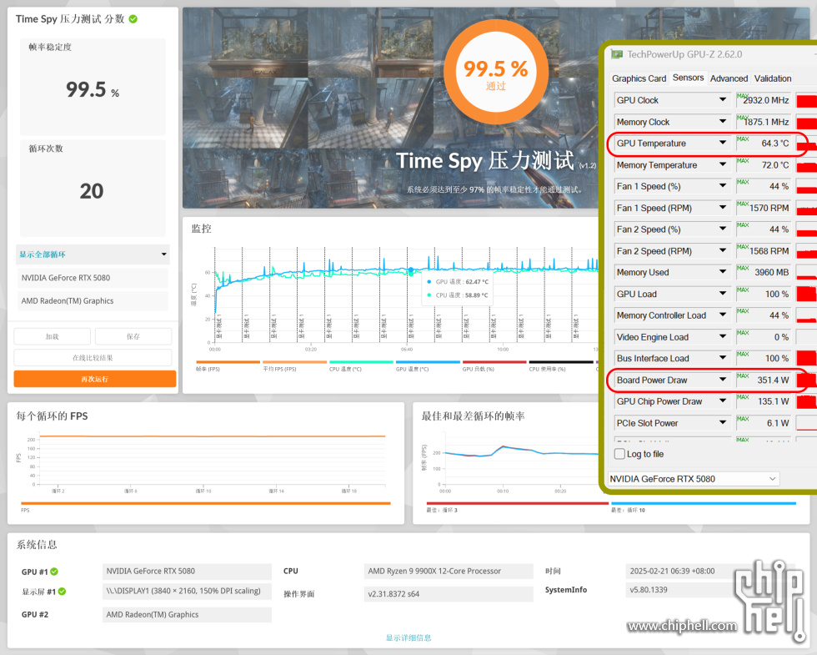Click the 加载 load button

pos(52,336)
